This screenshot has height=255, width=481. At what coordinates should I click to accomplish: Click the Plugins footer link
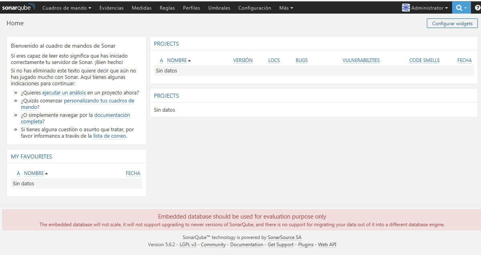pyautogui.click(x=306, y=245)
